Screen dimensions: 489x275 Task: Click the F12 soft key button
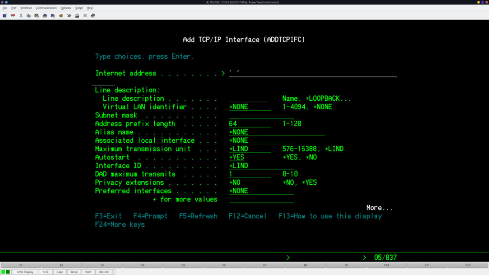coord(468,265)
